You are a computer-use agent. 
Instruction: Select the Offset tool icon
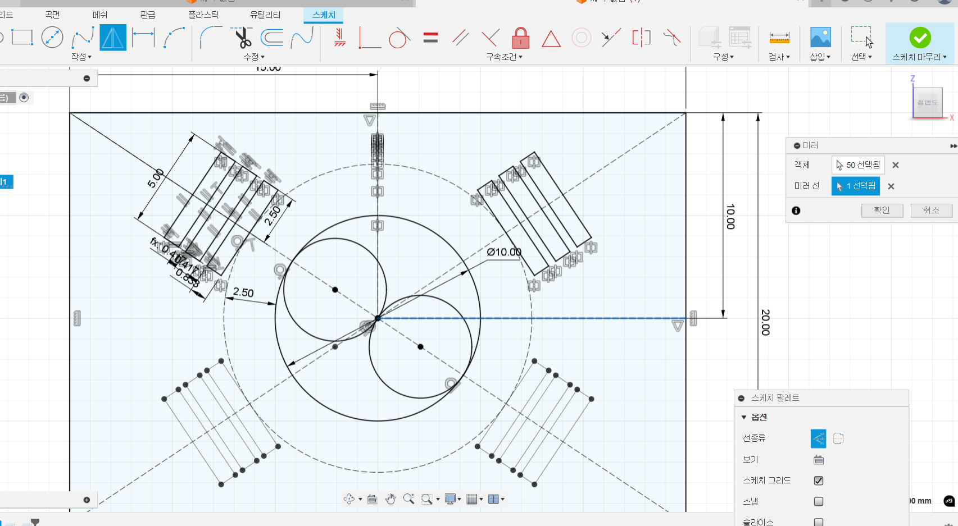click(272, 38)
